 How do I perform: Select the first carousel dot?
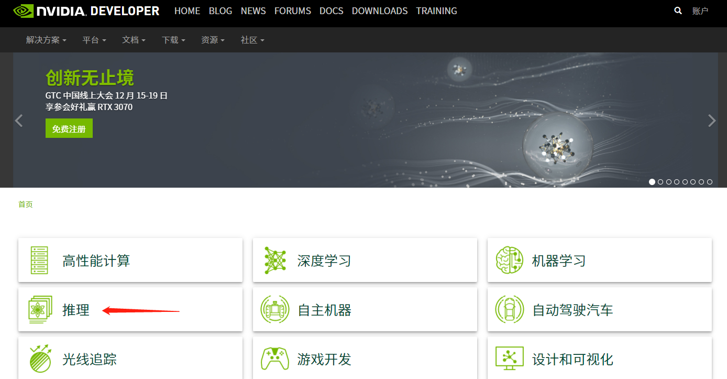tap(652, 182)
